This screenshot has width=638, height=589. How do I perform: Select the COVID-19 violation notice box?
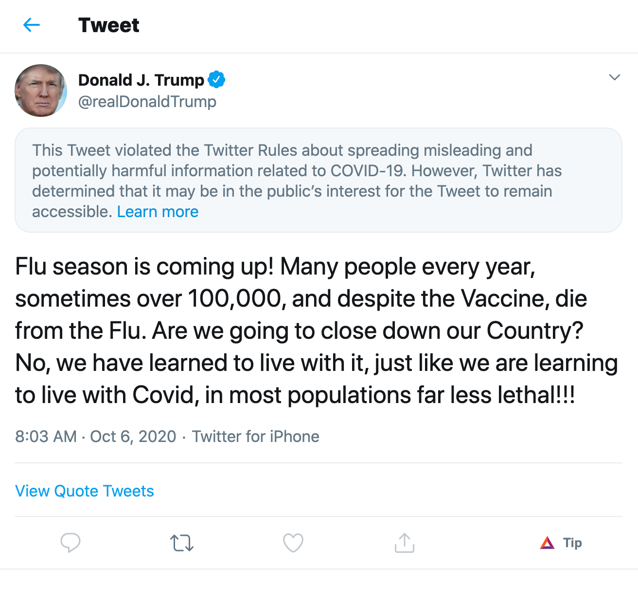pos(319,180)
